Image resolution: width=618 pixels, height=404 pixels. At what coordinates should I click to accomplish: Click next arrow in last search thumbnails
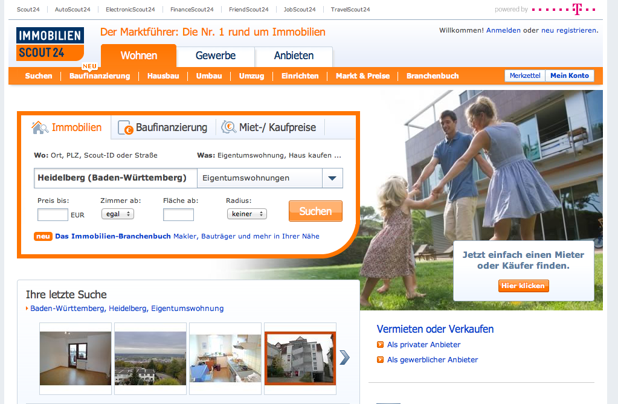point(344,358)
